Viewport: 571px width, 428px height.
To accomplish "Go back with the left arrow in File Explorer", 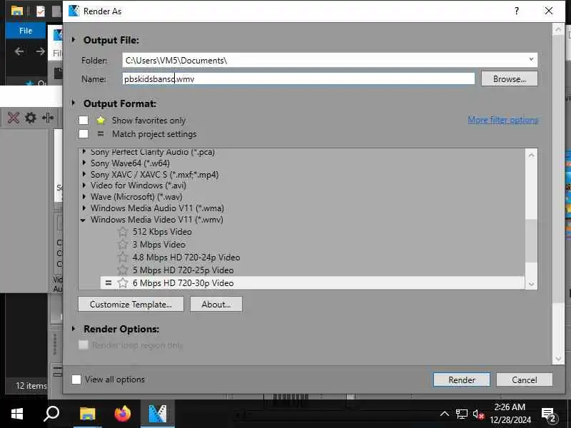I will (20, 51).
